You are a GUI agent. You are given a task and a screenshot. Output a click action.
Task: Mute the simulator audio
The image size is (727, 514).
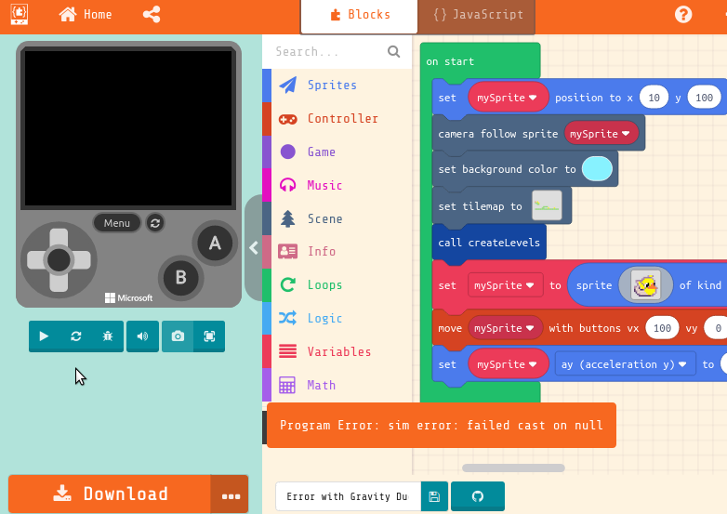tap(142, 336)
